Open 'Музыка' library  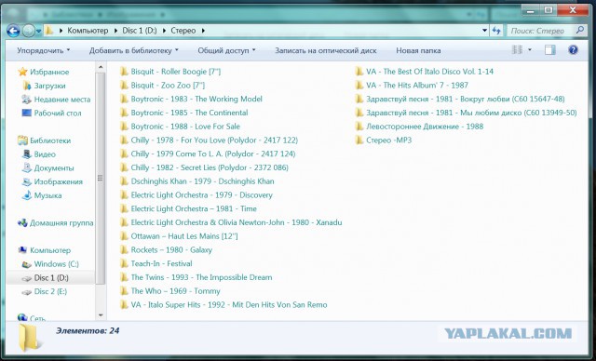pos(42,195)
